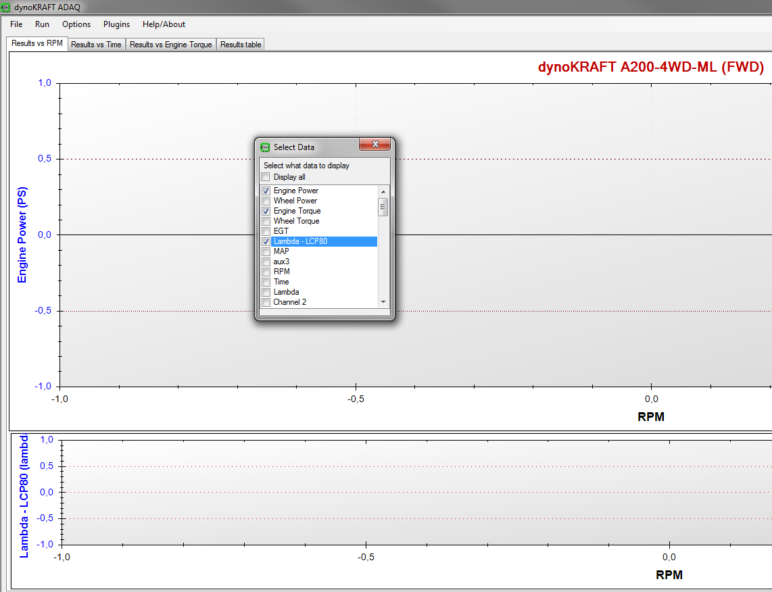The height and width of the screenshot is (592, 772).
Task: Click the RPM label under the upper chart
Action: (651, 417)
